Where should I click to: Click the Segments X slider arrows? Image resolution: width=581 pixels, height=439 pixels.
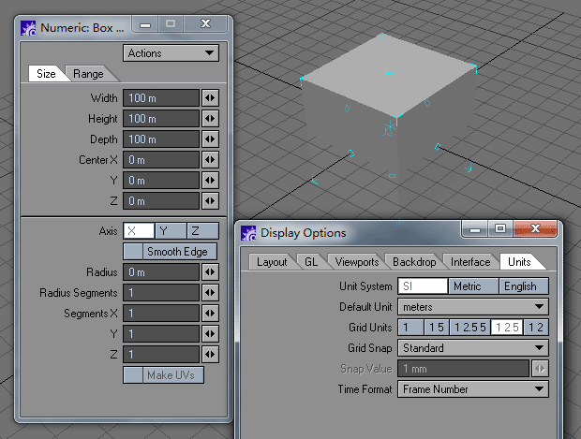210,314
